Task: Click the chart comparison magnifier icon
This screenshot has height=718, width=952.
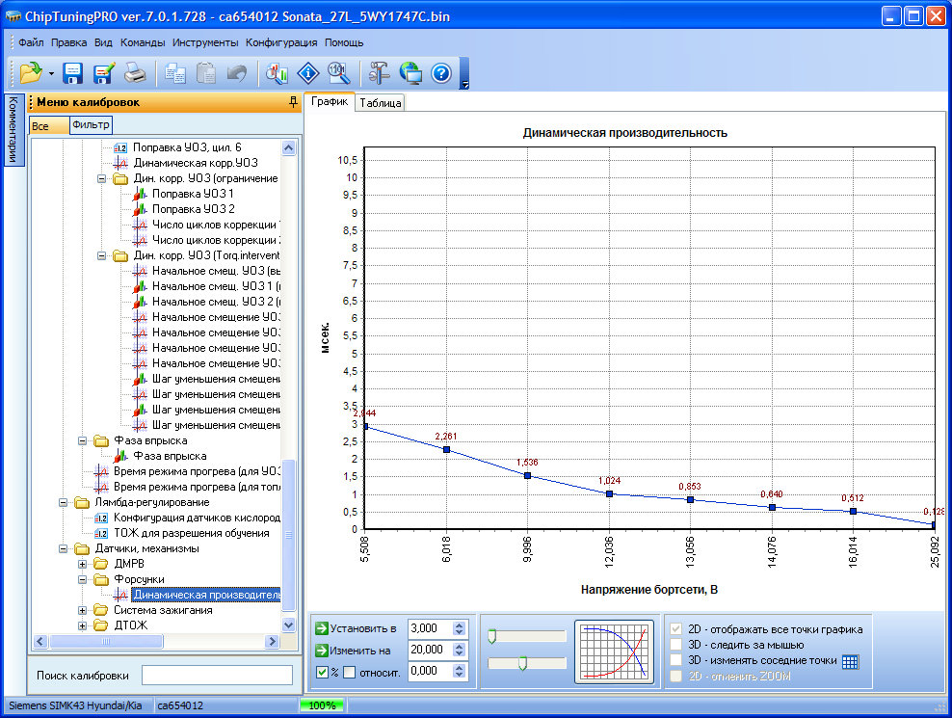Action: point(277,72)
